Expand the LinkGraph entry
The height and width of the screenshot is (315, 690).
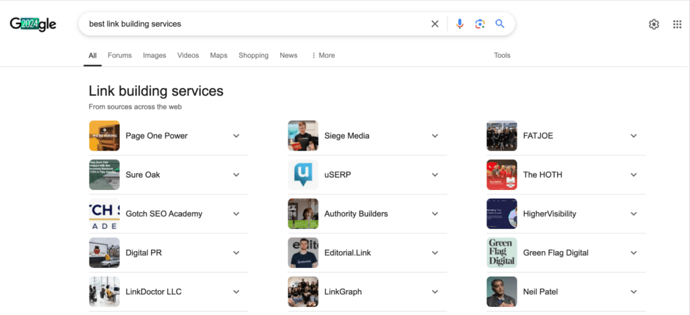435,291
